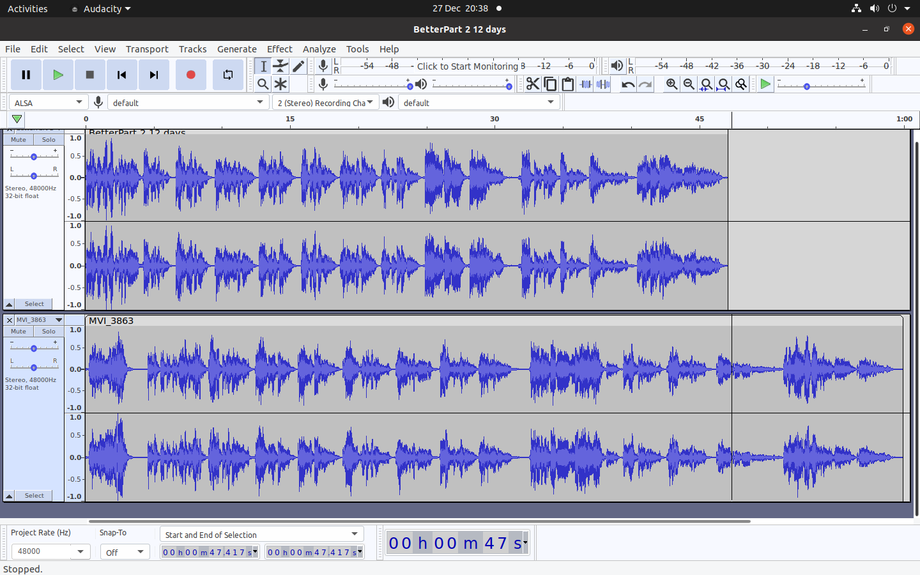Click the Cut scissors icon

[x=532, y=84]
